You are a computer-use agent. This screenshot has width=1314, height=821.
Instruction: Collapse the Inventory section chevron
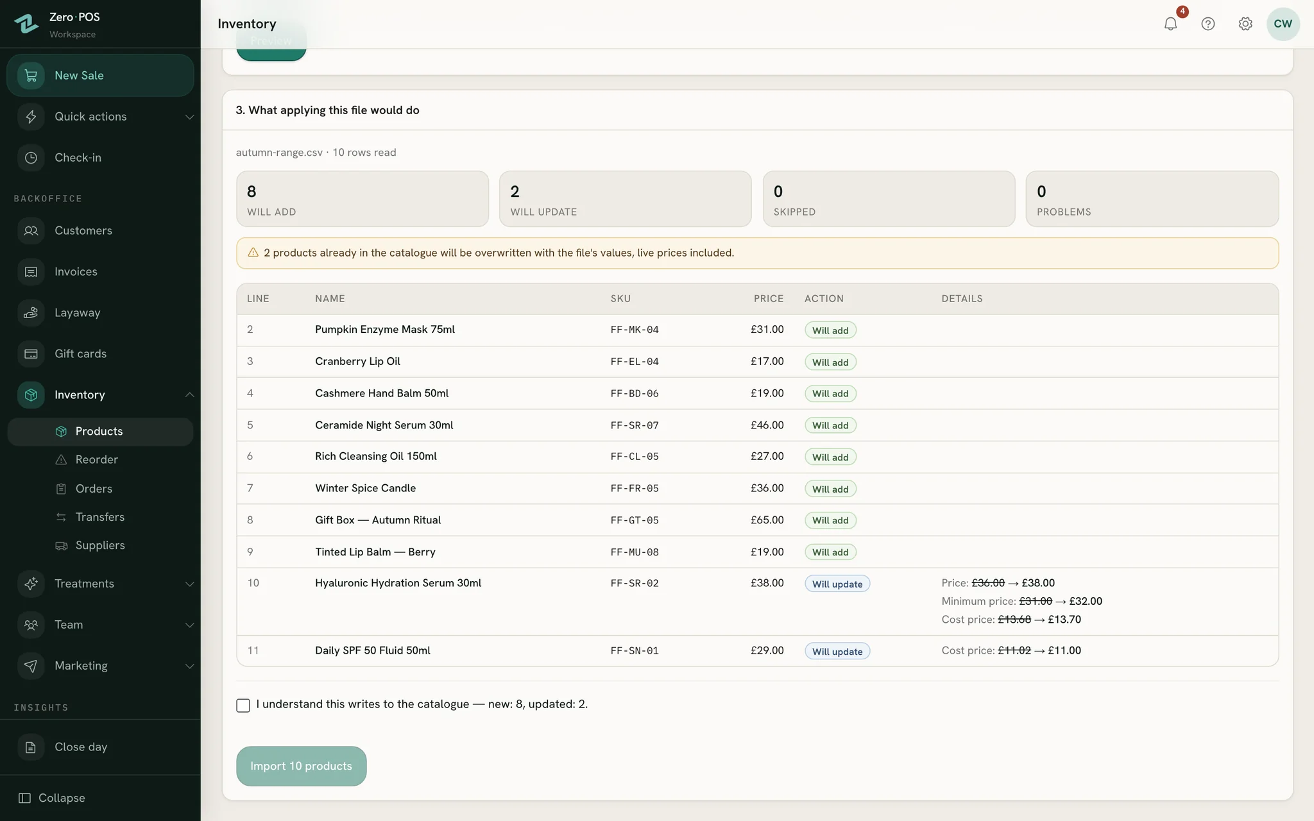(189, 395)
